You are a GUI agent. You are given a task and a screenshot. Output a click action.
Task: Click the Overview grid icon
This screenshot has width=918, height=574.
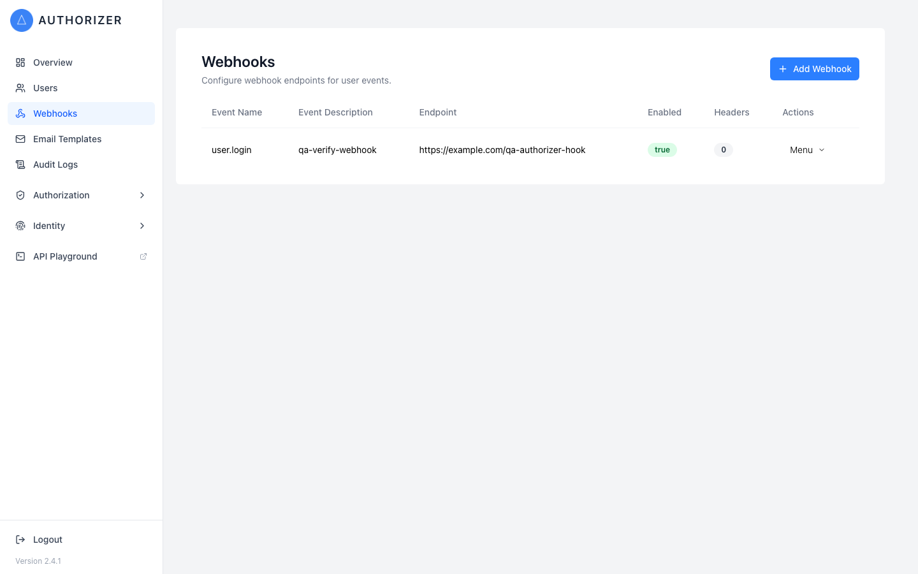[20, 63]
